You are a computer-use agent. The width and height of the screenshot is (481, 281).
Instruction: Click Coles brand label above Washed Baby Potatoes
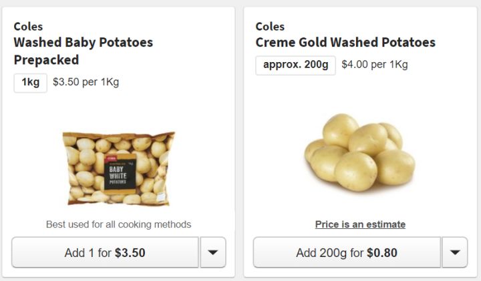[28, 27]
